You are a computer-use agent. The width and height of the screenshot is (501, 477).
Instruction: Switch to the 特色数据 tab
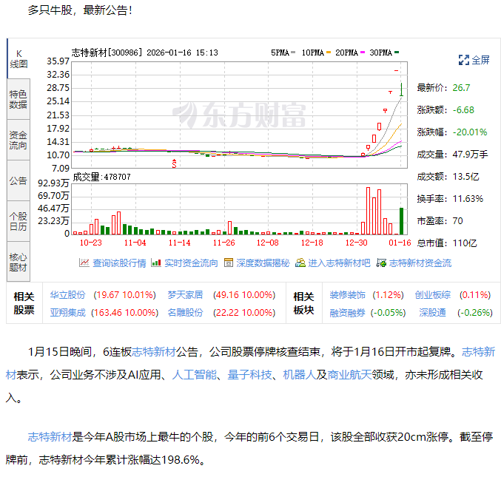[19, 99]
